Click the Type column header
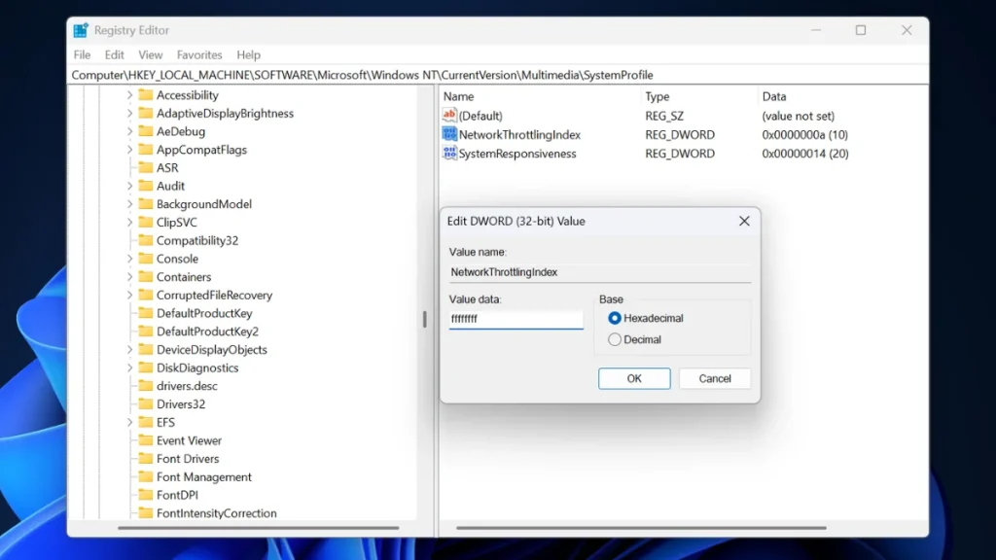The width and height of the screenshot is (996, 560). pos(658,96)
